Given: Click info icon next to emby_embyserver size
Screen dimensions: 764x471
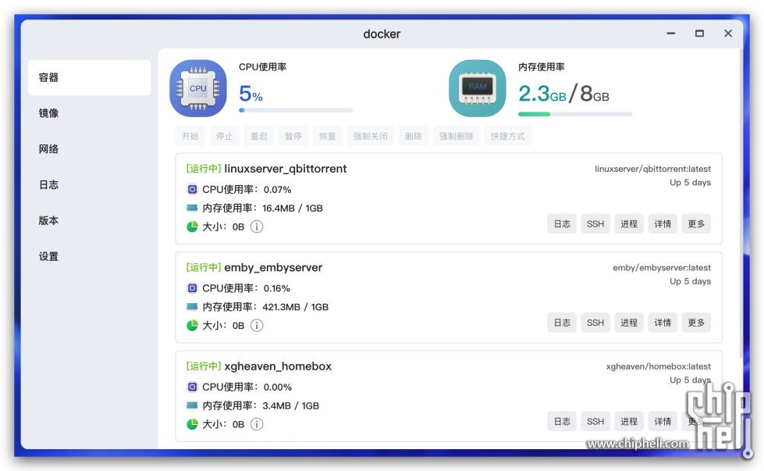Looking at the screenshot, I should [257, 326].
